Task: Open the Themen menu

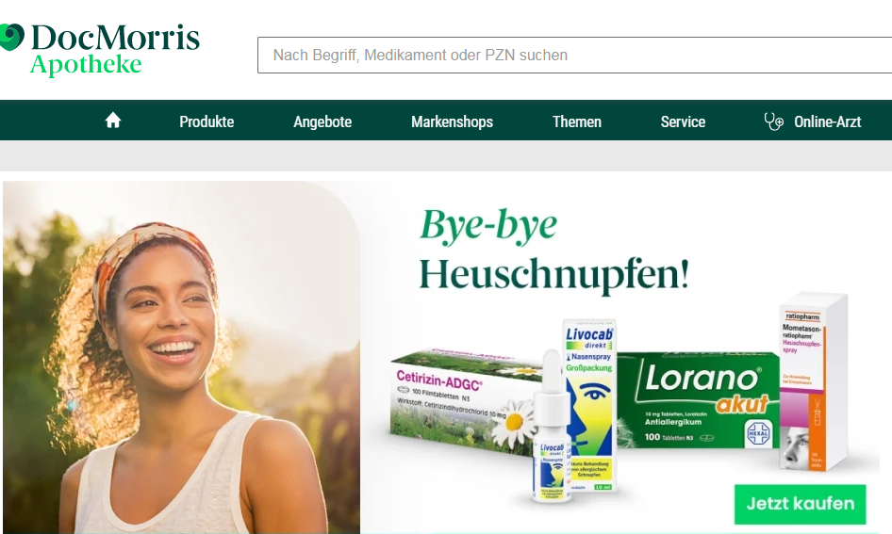Action: (x=577, y=121)
